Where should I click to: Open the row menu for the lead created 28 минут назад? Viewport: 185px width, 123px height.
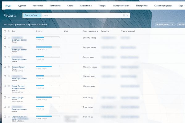tap(9, 76)
